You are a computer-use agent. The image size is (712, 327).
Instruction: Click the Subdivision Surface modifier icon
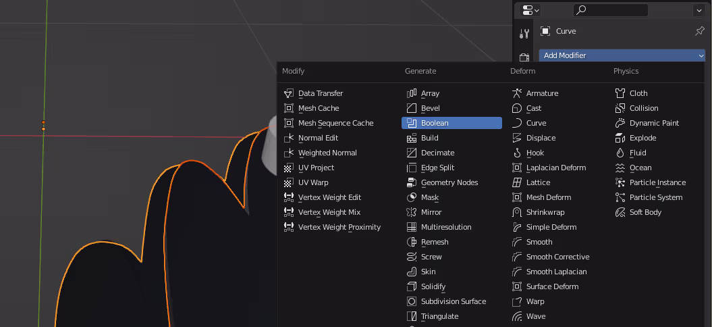412,301
